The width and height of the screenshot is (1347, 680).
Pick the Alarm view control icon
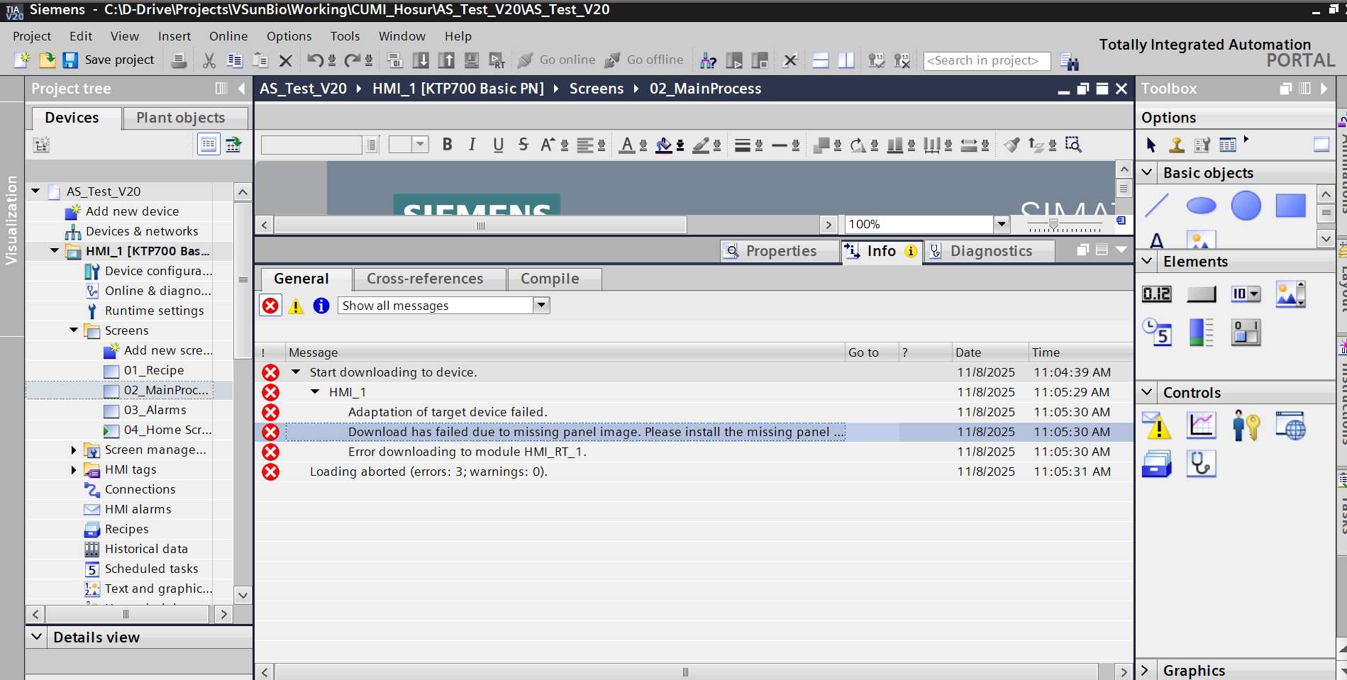(1156, 426)
